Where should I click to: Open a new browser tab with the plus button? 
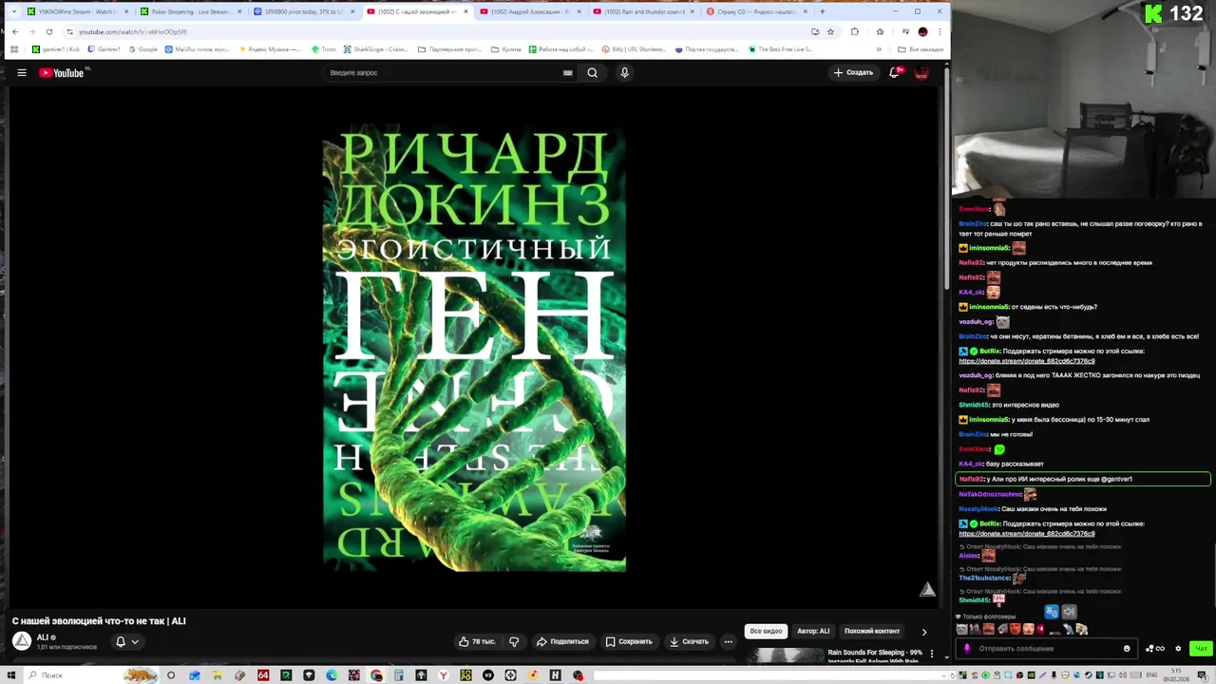pyautogui.click(x=822, y=11)
